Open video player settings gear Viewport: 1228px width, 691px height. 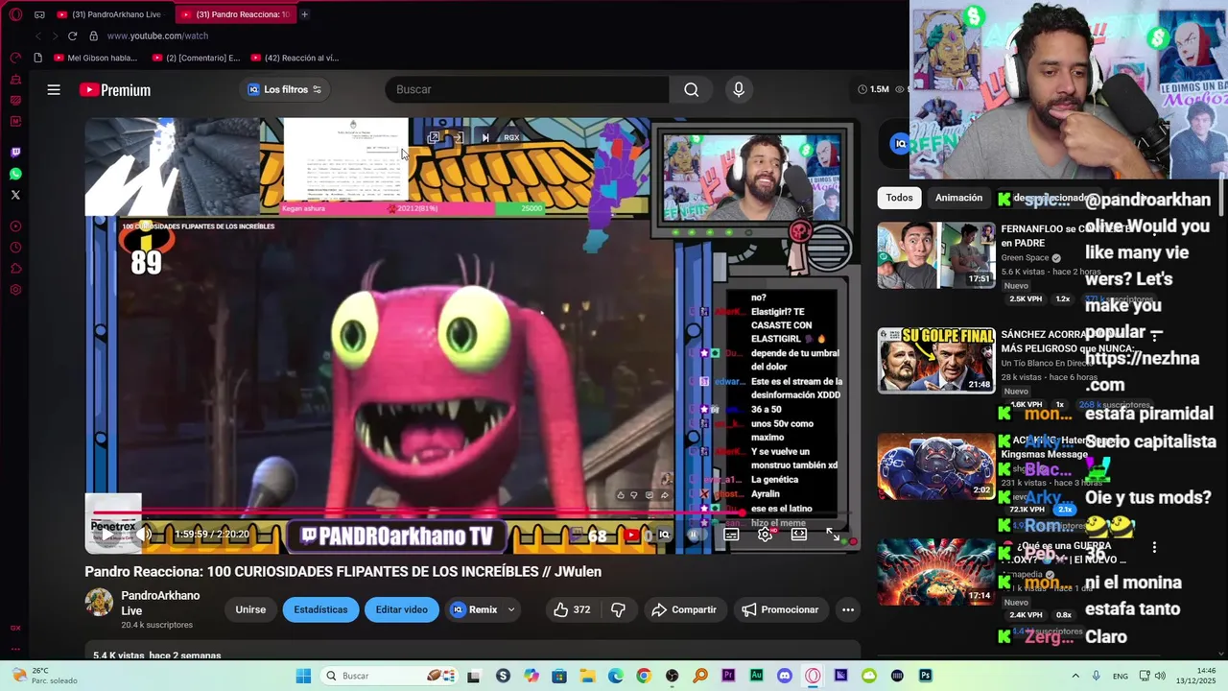pos(765,535)
